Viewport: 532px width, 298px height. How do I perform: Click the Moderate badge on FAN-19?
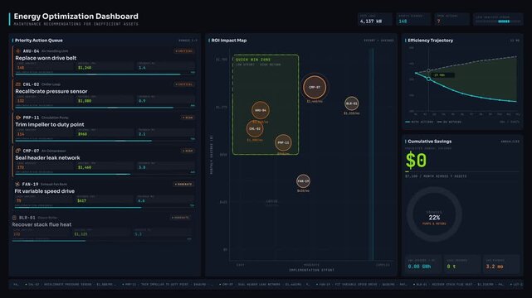point(183,184)
